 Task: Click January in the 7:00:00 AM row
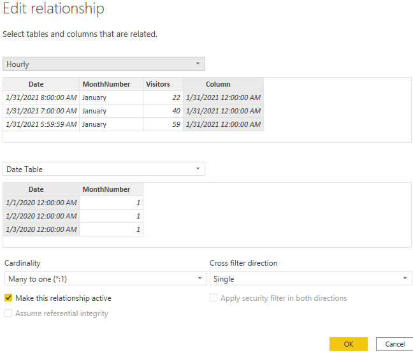point(111,111)
